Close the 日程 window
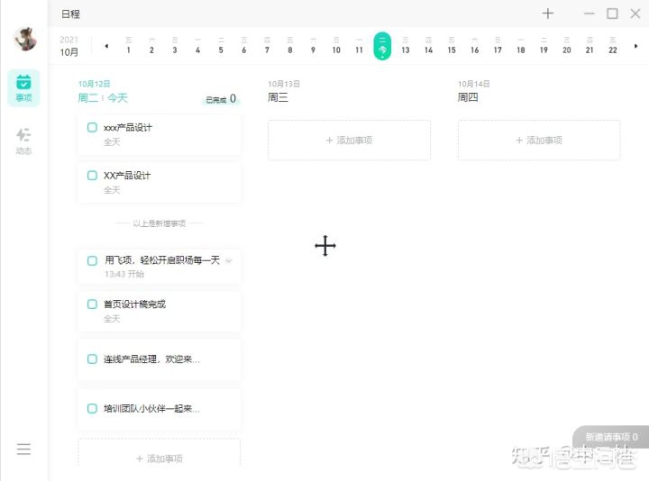 [x=635, y=14]
